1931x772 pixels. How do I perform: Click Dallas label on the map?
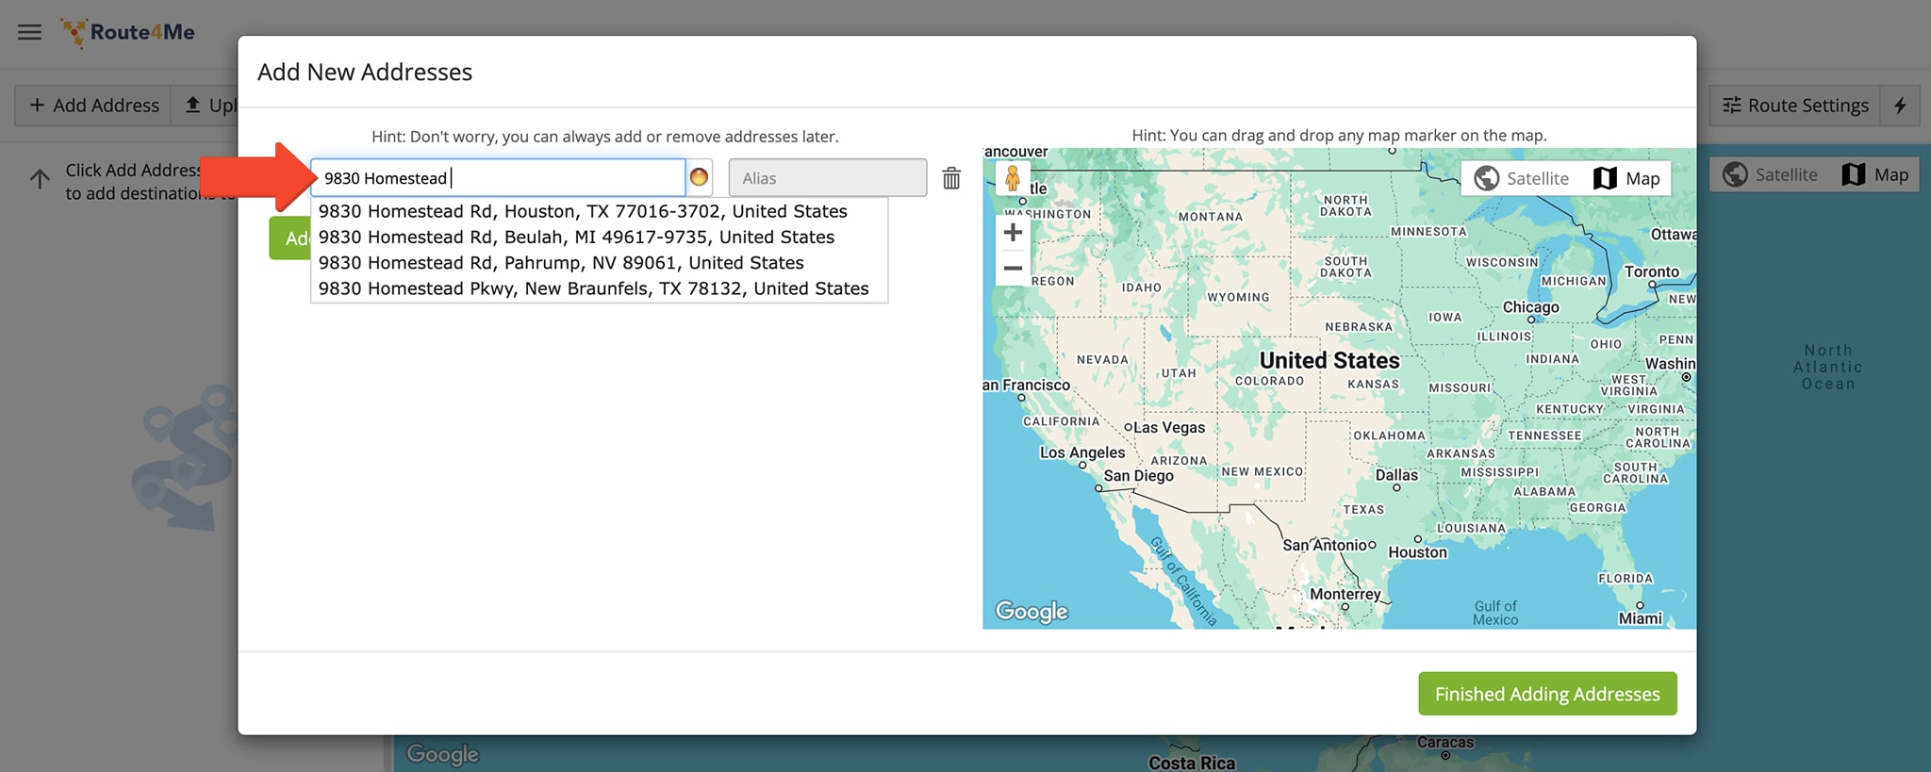1396,475
